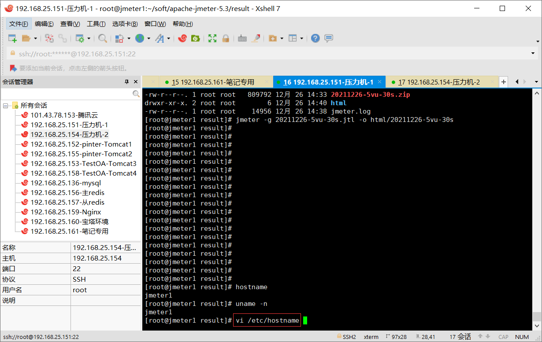
Task: Launch Xftp with the red swirl icon
Action: click(x=182, y=38)
